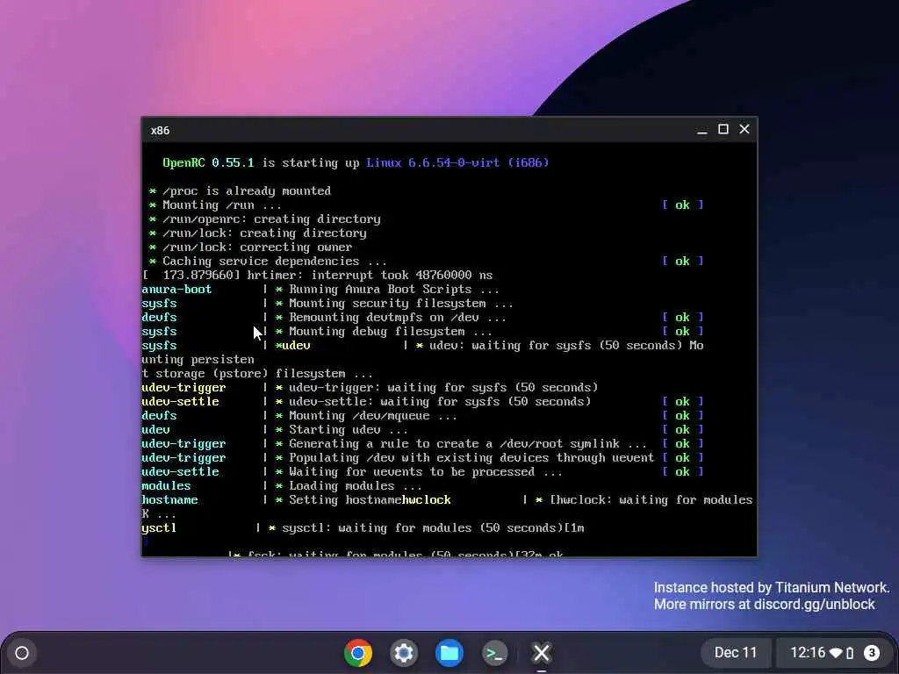The width and height of the screenshot is (899, 674).
Task: Click 'Mounting /run ...' line
Action: coord(222,205)
